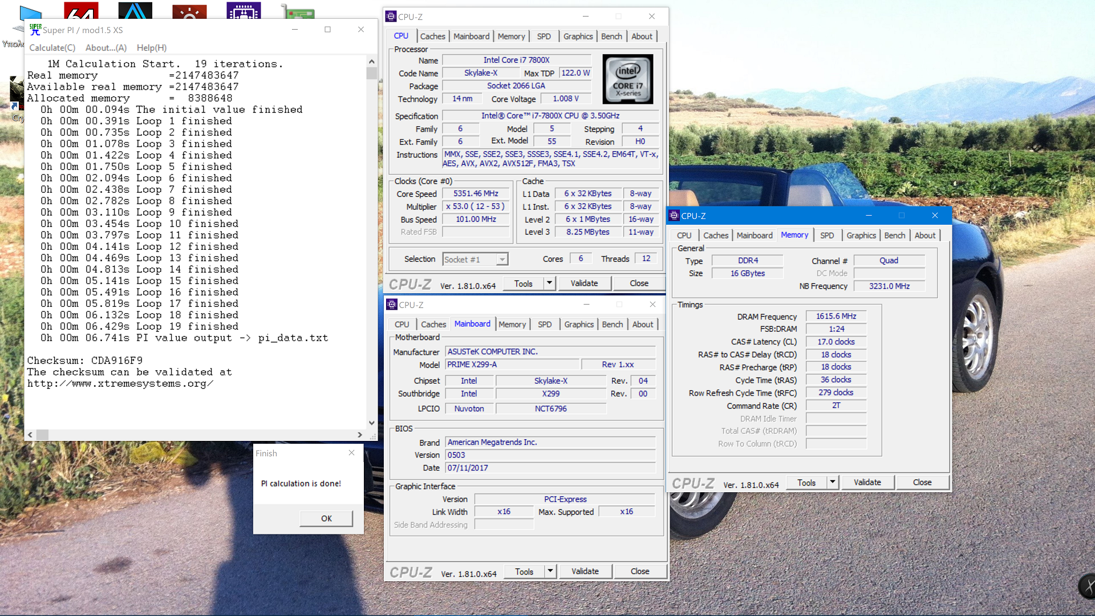Screen dimensions: 1095x616
Task: Click Tools button in Mainboard CPU-Z window
Action: tap(524, 571)
